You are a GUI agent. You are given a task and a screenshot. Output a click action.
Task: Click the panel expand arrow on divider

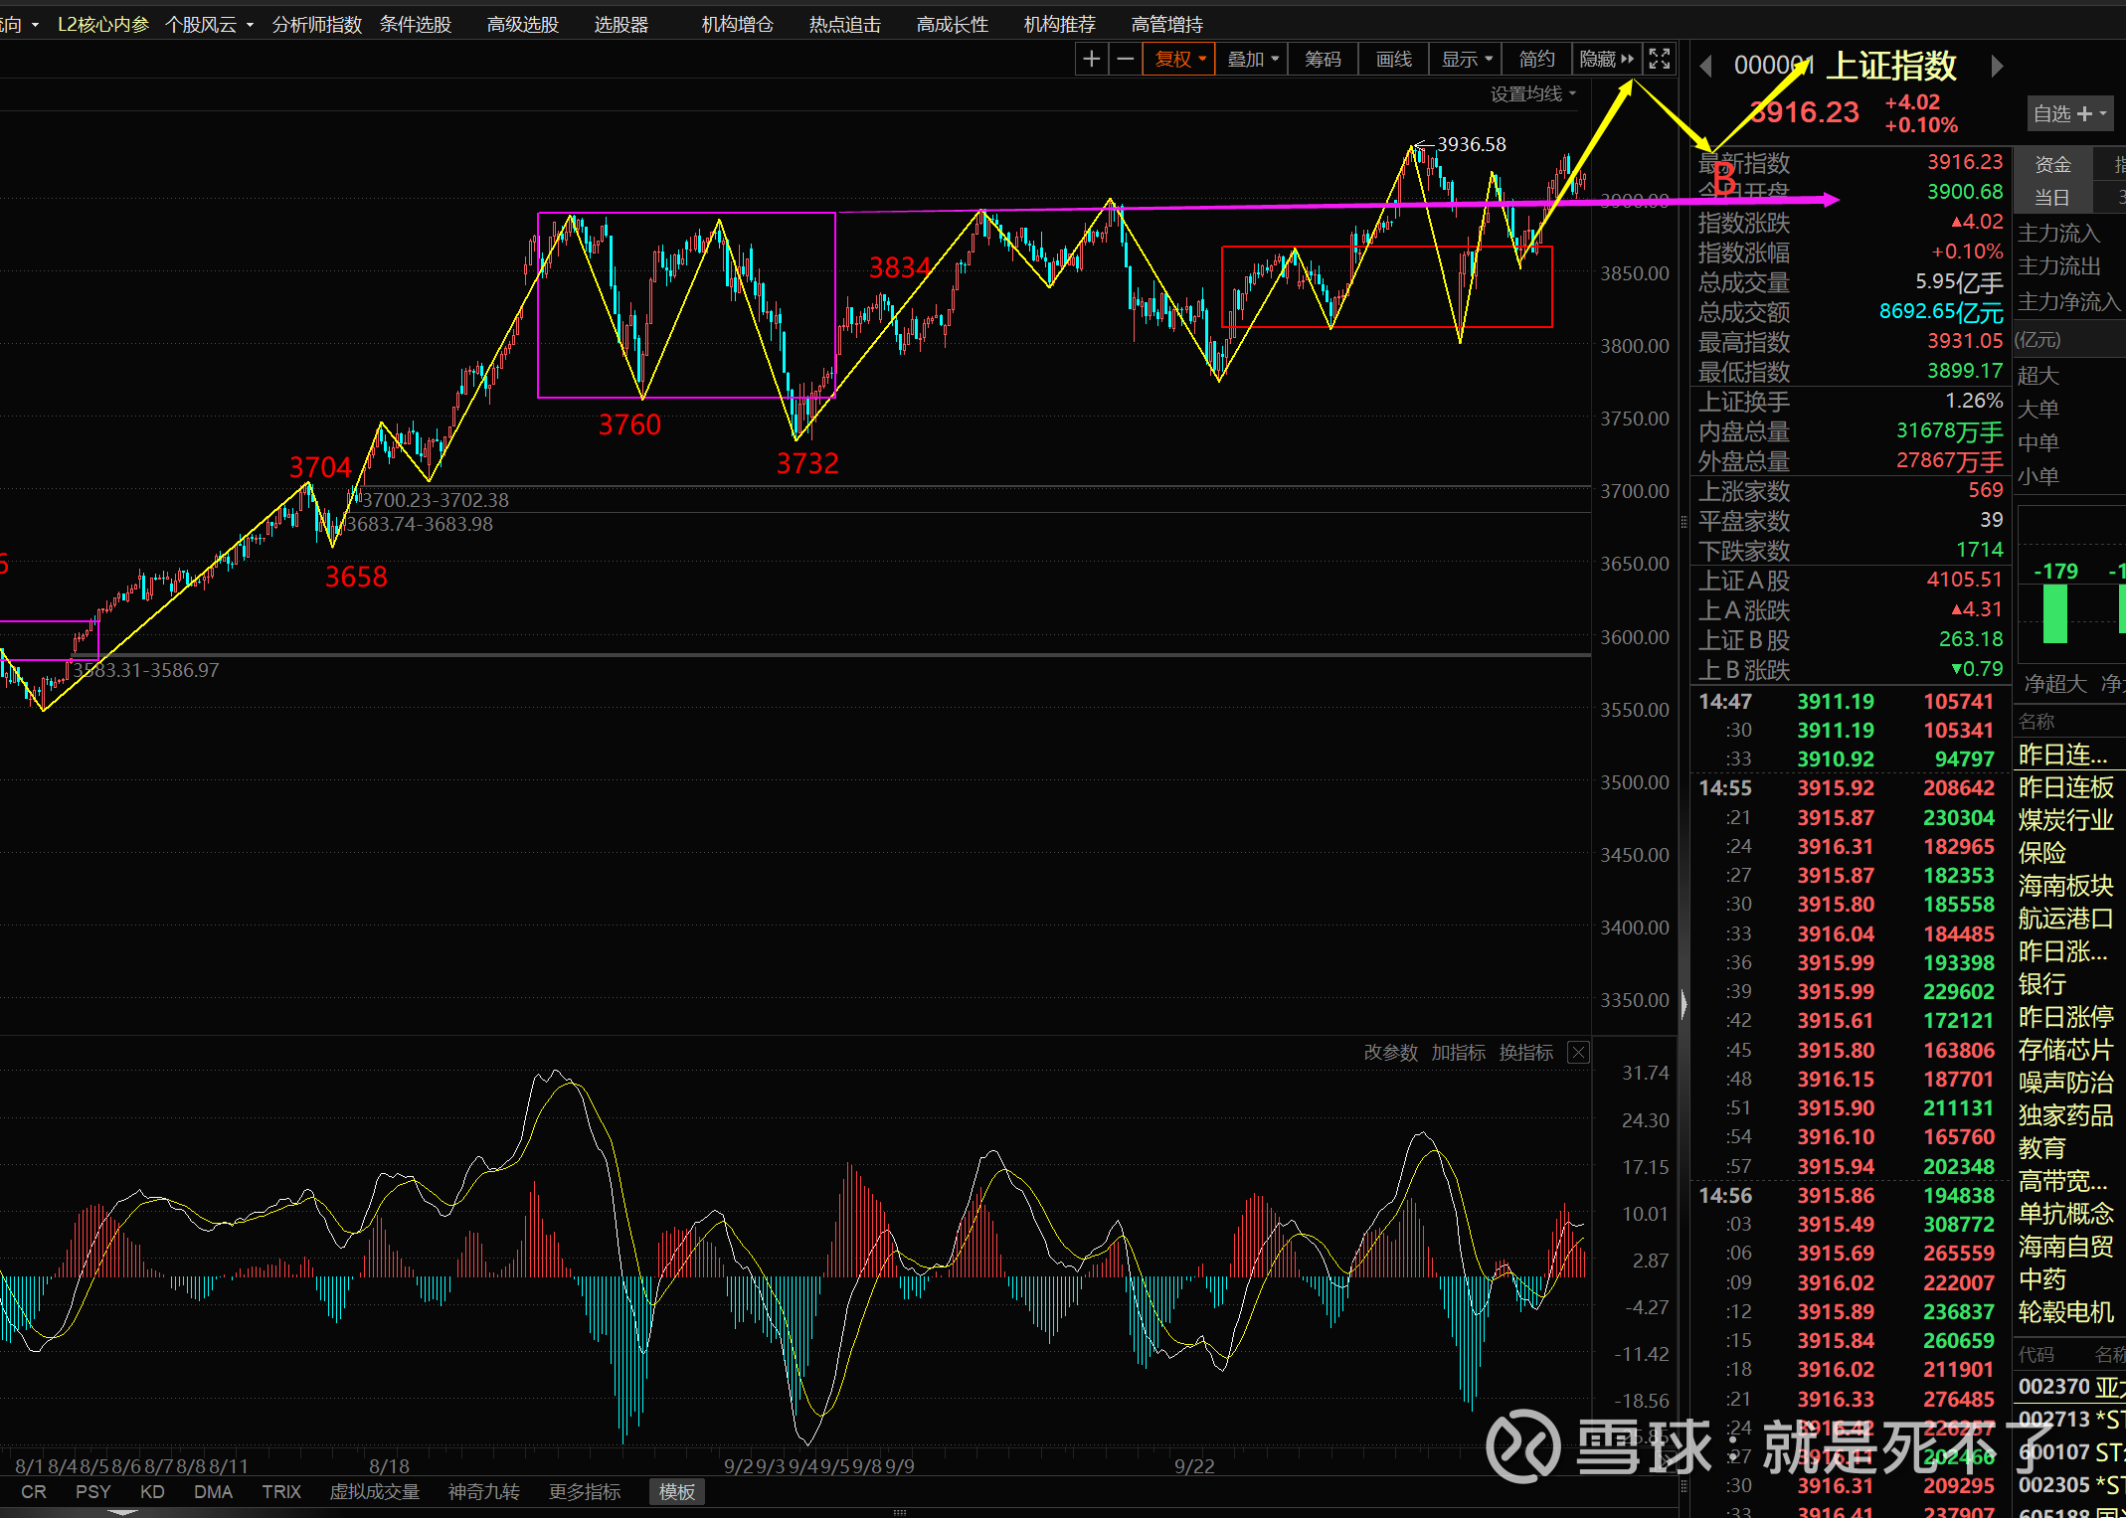click(1683, 1003)
